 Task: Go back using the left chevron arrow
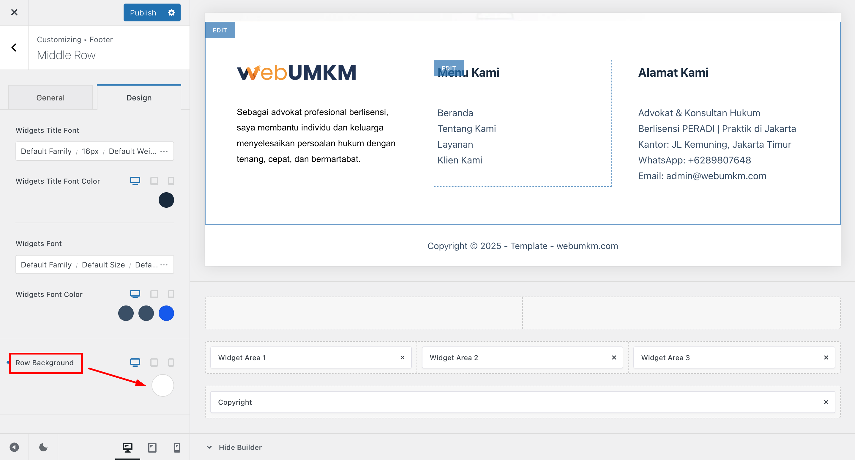click(x=14, y=48)
